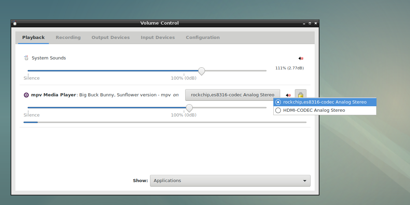
Task: Click the Volume Control window menu icon
Action: [x=15, y=23]
